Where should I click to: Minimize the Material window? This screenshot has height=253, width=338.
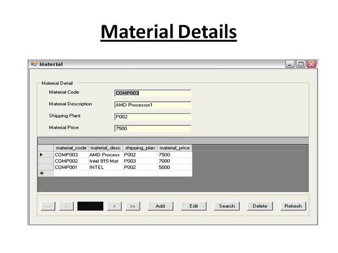[290, 64]
